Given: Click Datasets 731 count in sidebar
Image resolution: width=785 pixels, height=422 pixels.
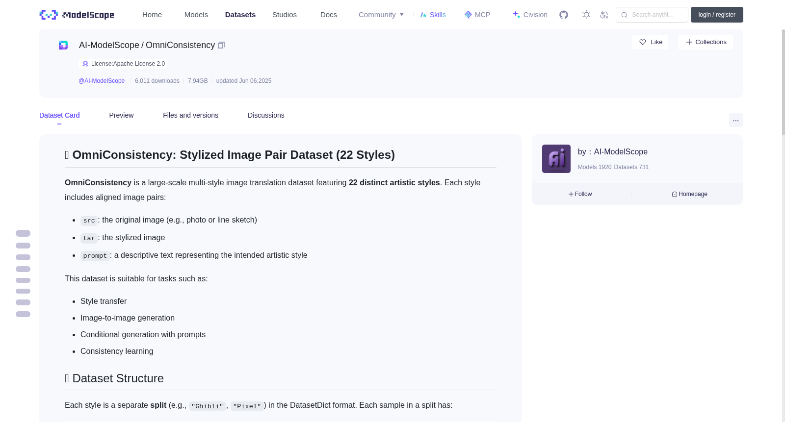Looking at the screenshot, I should click(x=631, y=167).
